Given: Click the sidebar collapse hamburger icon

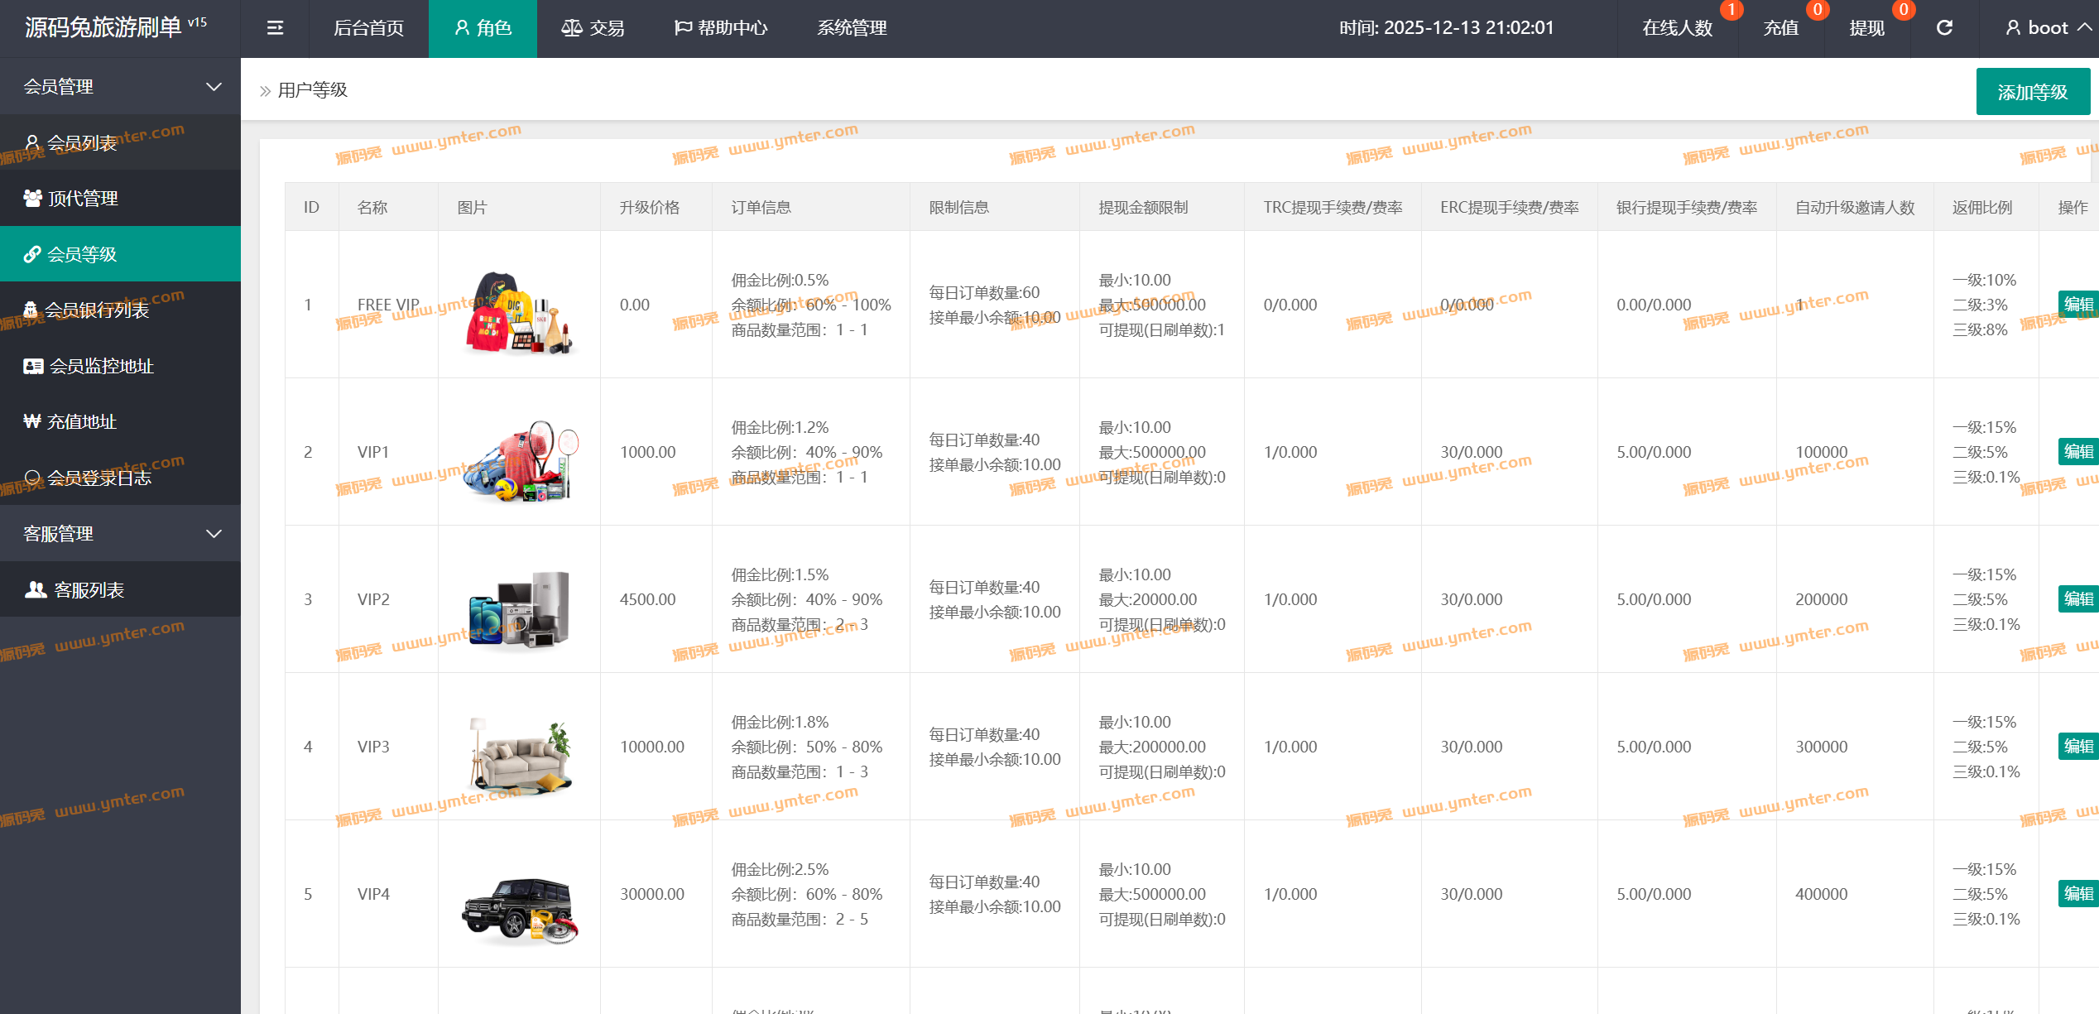Looking at the screenshot, I should tap(275, 28).
